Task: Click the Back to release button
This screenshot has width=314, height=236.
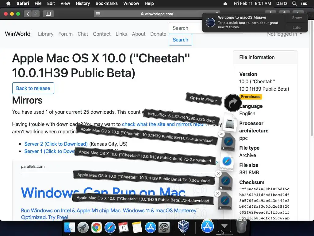Action: click(33, 88)
